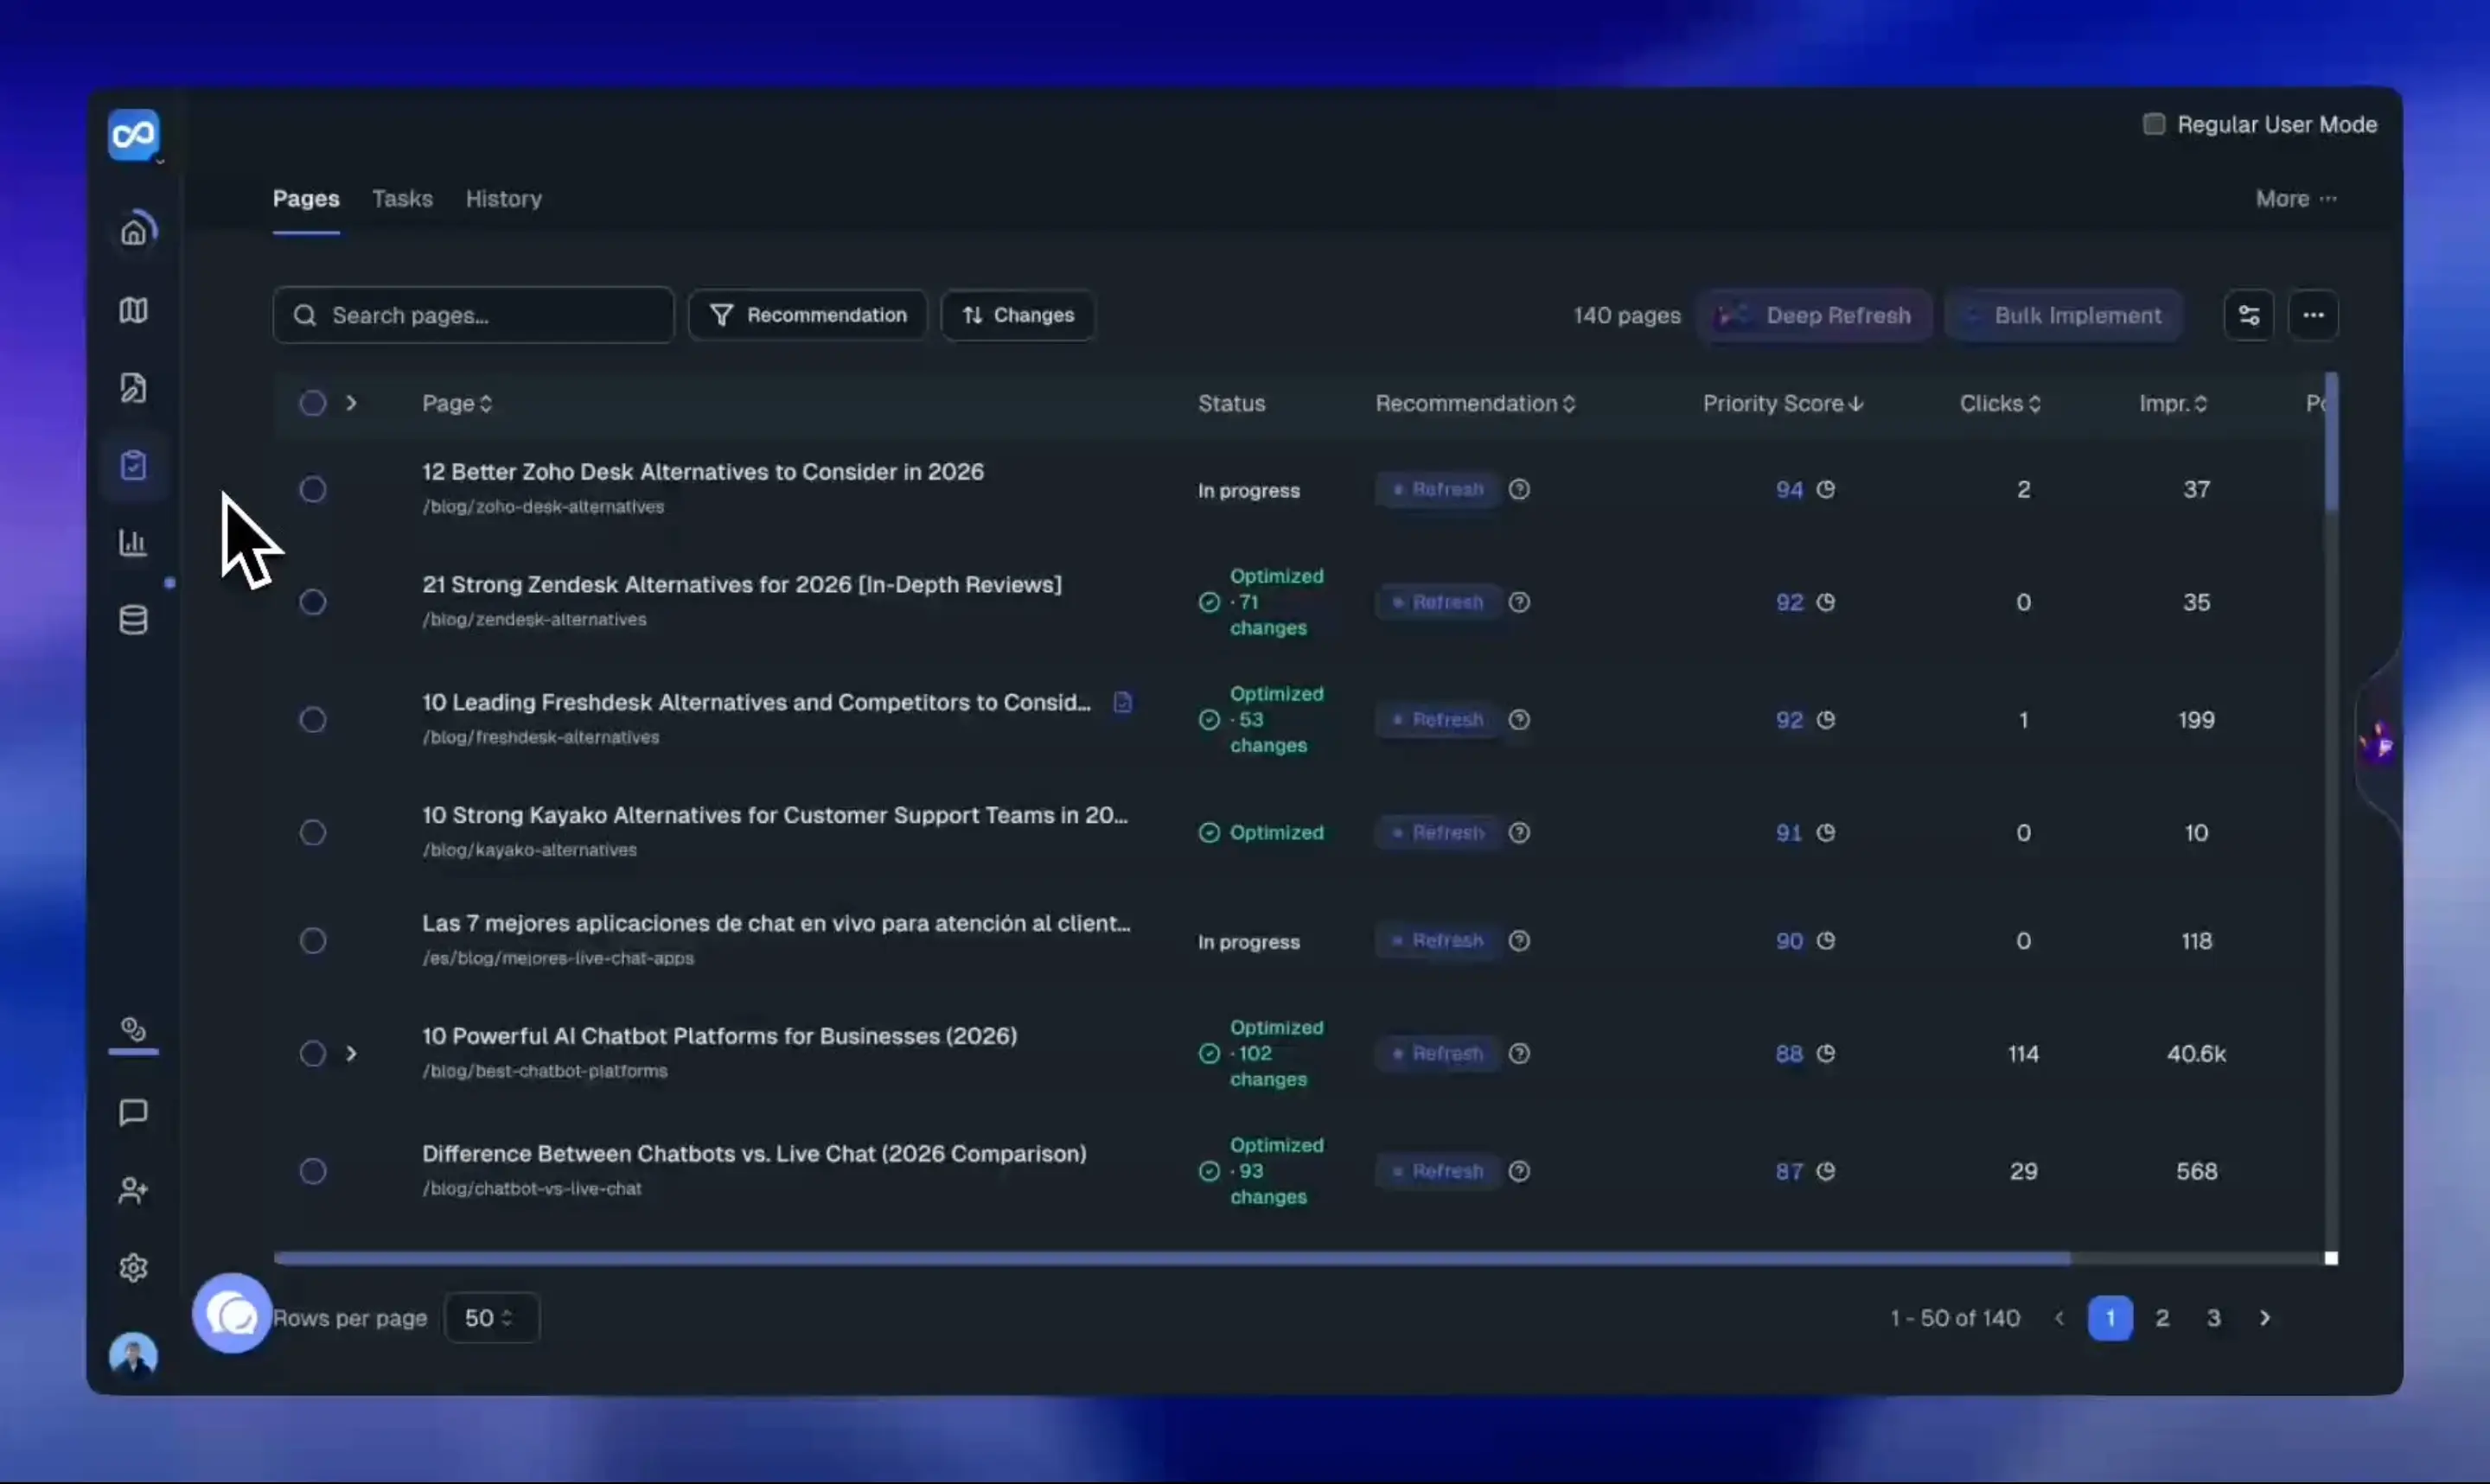This screenshot has height=1484, width=2490.
Task: Switch to the History tab
Action: click(504, 199)
